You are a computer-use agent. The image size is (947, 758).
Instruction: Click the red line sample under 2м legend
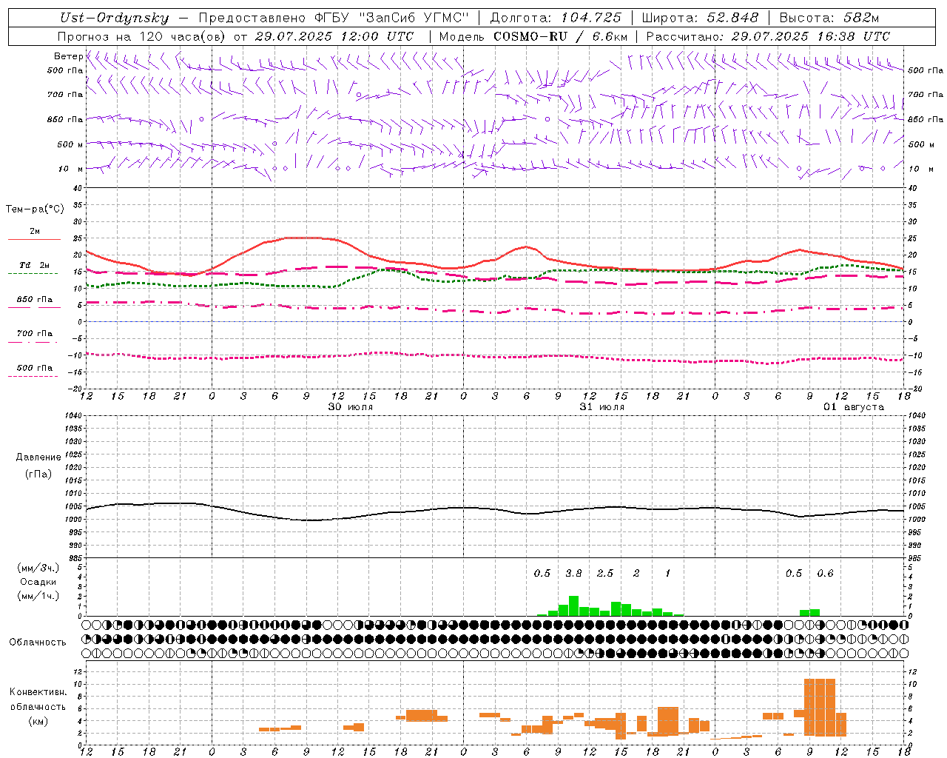coord(34,239)
